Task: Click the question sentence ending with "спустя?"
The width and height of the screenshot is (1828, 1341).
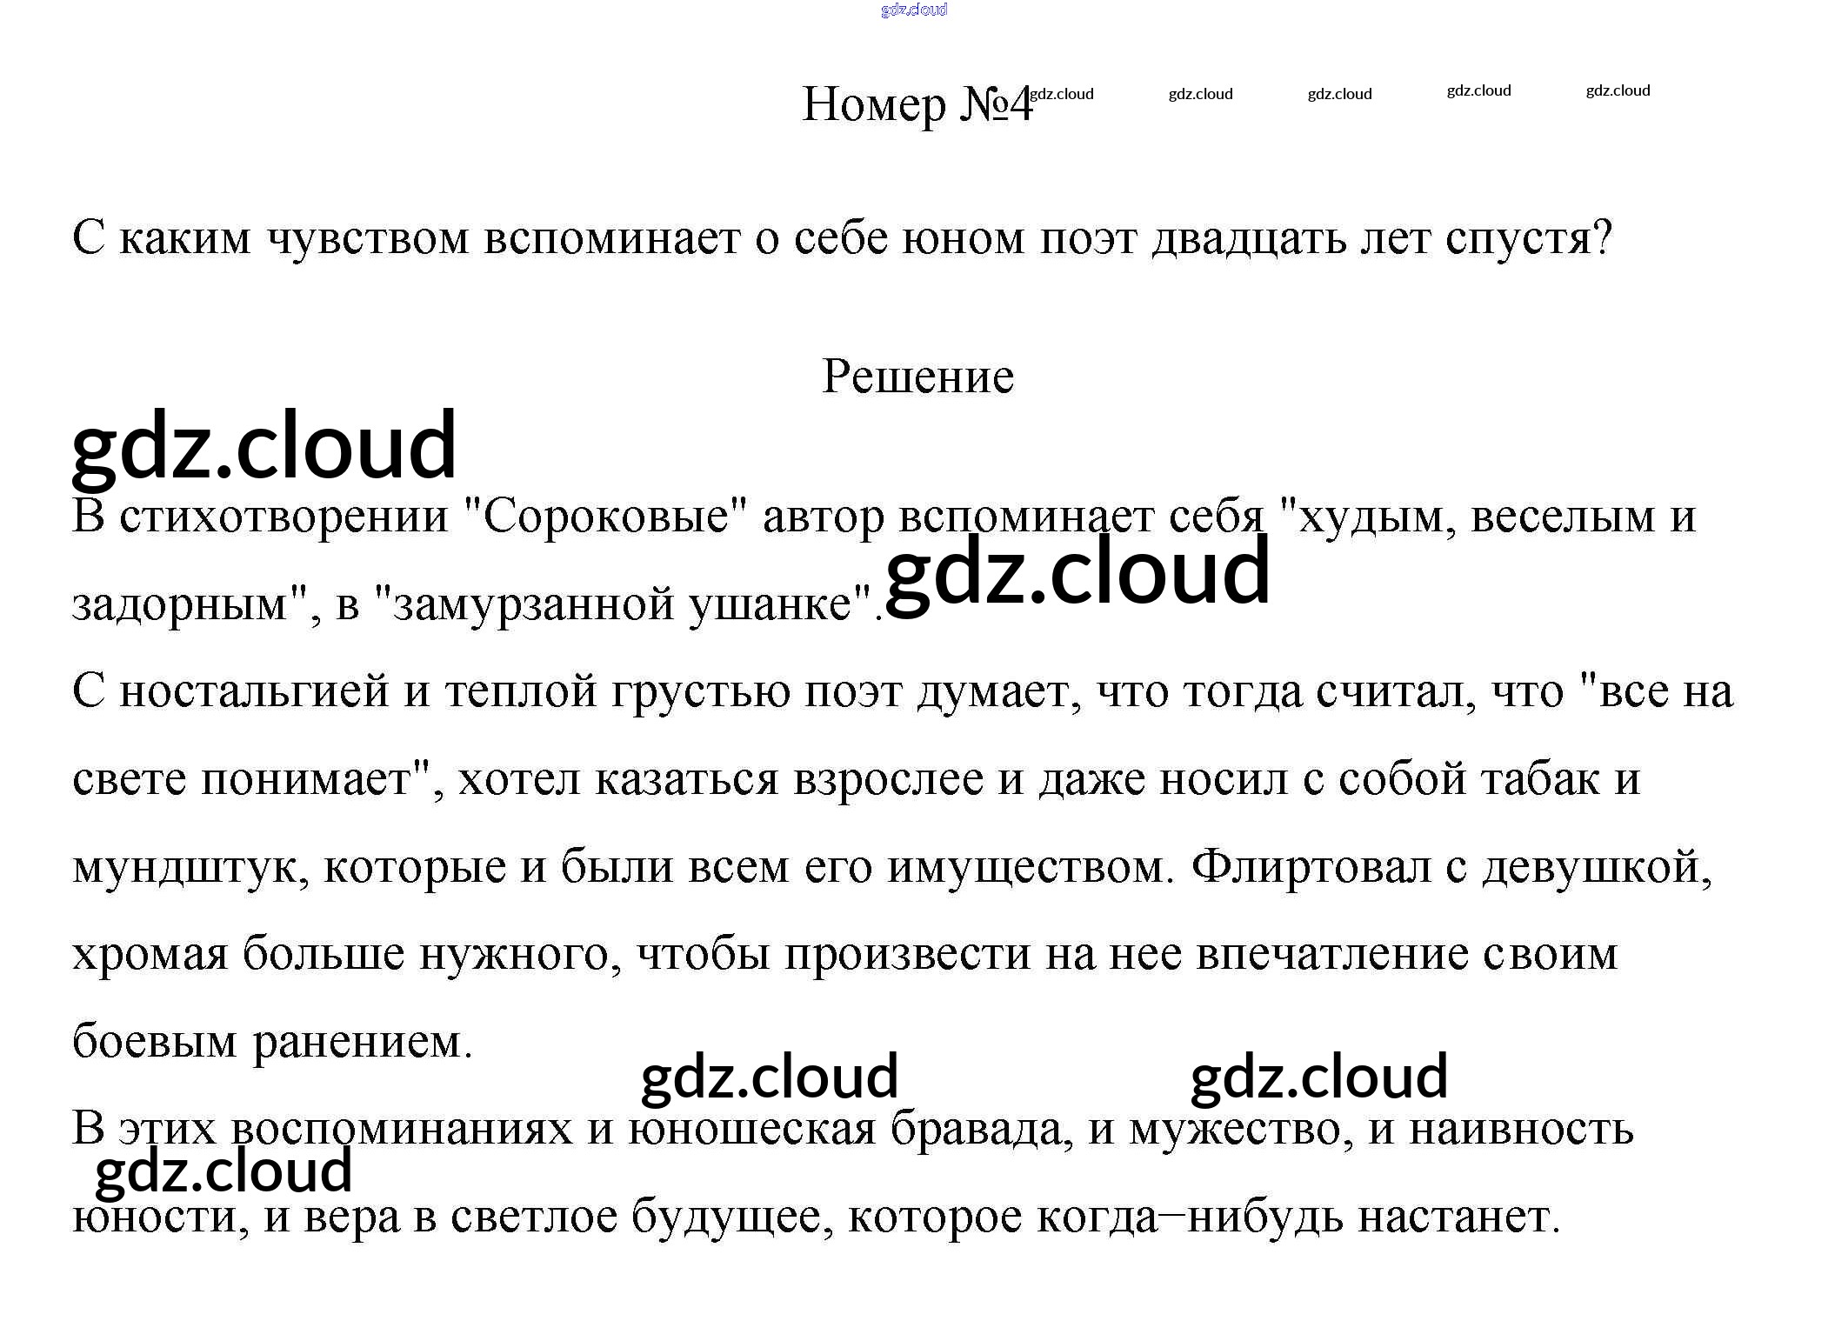Action: (x=842, y=237)
